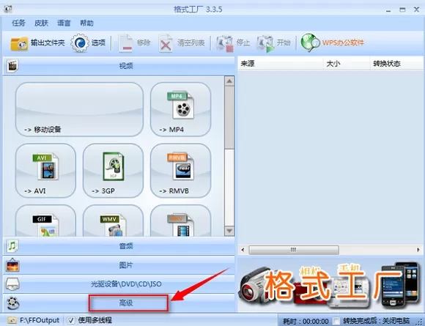Click the audio music note icon
This screenshot has height=326, width=425.
tap(12, 246)
